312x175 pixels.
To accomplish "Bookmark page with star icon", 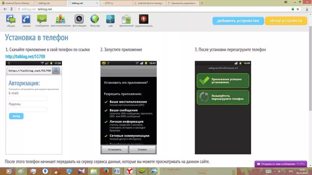I will tap(298, 9).
